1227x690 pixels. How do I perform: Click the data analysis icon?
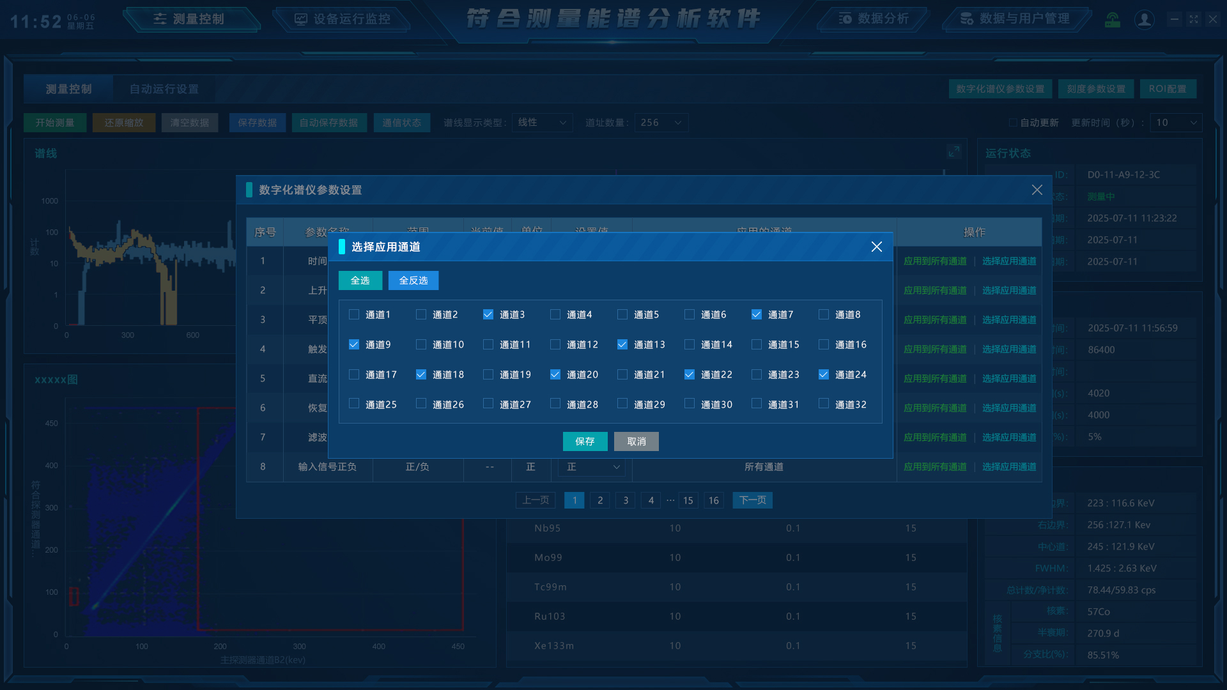click(x=845, y=19)
